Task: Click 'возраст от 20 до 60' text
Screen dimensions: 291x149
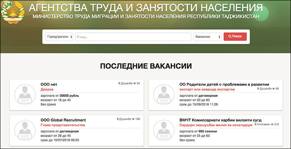Action: 194,100
